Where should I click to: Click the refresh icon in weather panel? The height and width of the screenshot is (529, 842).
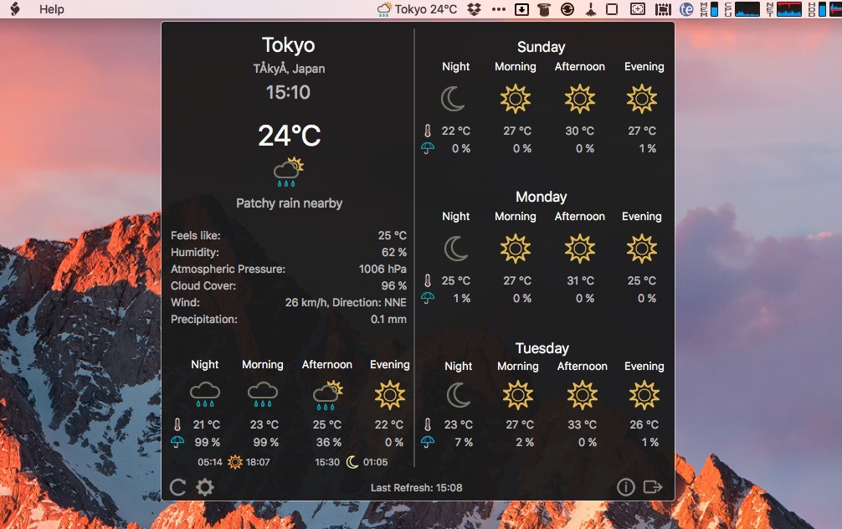click(x=177, y=487)
